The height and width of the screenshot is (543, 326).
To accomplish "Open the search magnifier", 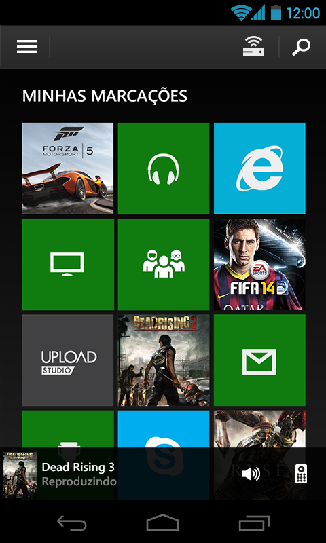I will tap(301, 47).
